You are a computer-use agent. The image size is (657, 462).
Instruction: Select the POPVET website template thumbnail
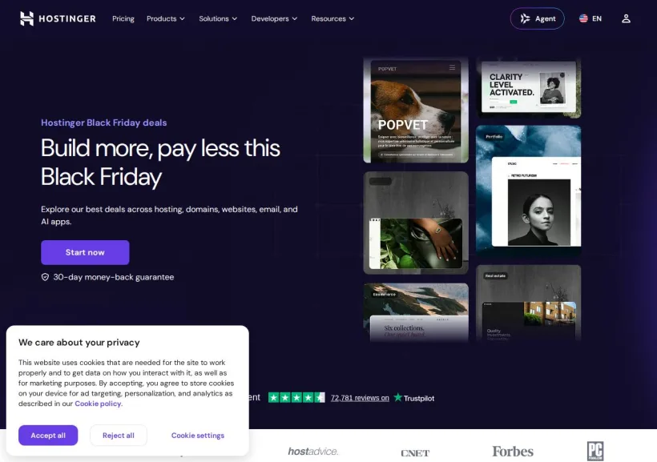tap(416, 110)
